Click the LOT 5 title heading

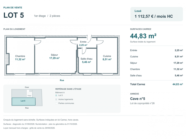pyautogui.click(x=14, y=15)
